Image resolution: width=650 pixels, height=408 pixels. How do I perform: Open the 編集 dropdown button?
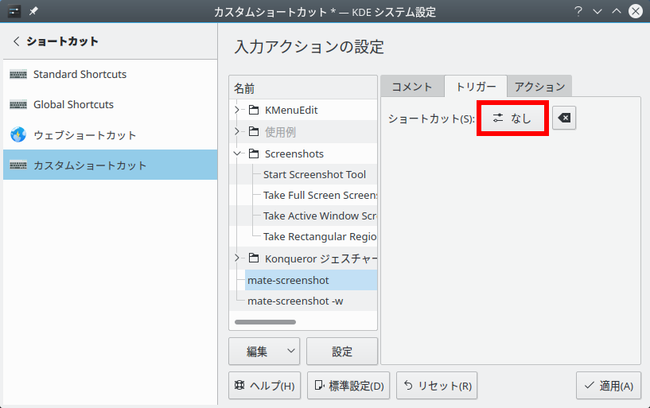(x=264, y=352)
